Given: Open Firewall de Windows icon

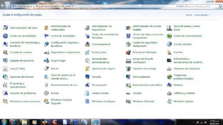Looking at the screenshot, I should (128, 52).
